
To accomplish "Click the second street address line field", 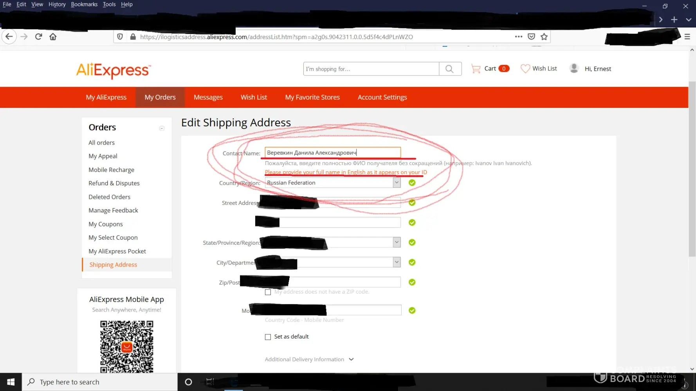I will click(333, 222).
